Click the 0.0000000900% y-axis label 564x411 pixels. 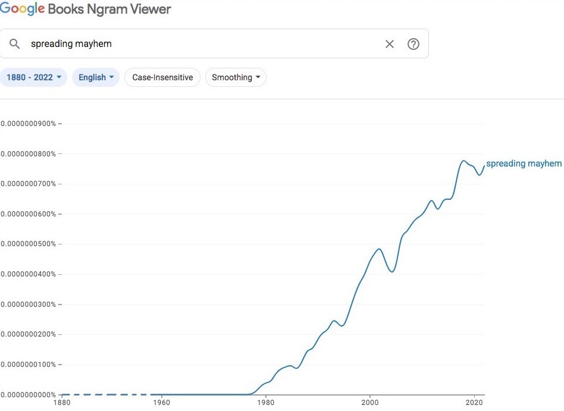(x=29, y=124)
